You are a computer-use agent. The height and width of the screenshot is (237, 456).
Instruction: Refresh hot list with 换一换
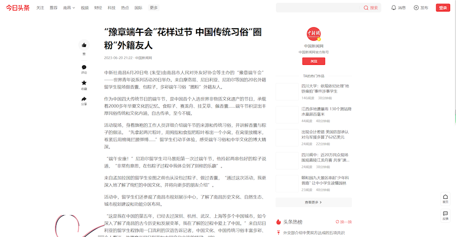tap(343, 222)
